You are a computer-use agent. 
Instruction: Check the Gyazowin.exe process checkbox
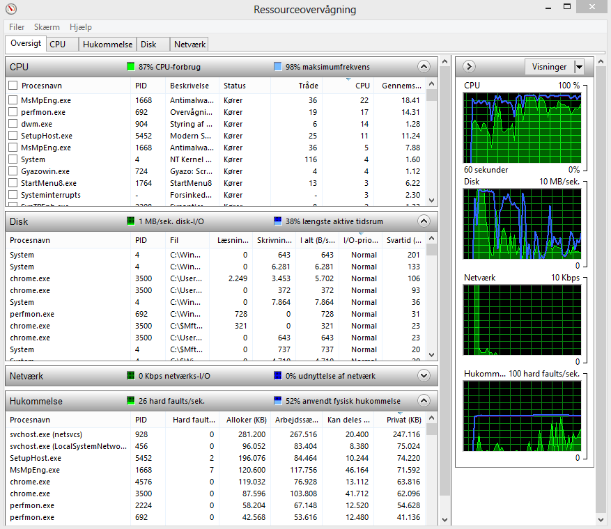(13, 171)
